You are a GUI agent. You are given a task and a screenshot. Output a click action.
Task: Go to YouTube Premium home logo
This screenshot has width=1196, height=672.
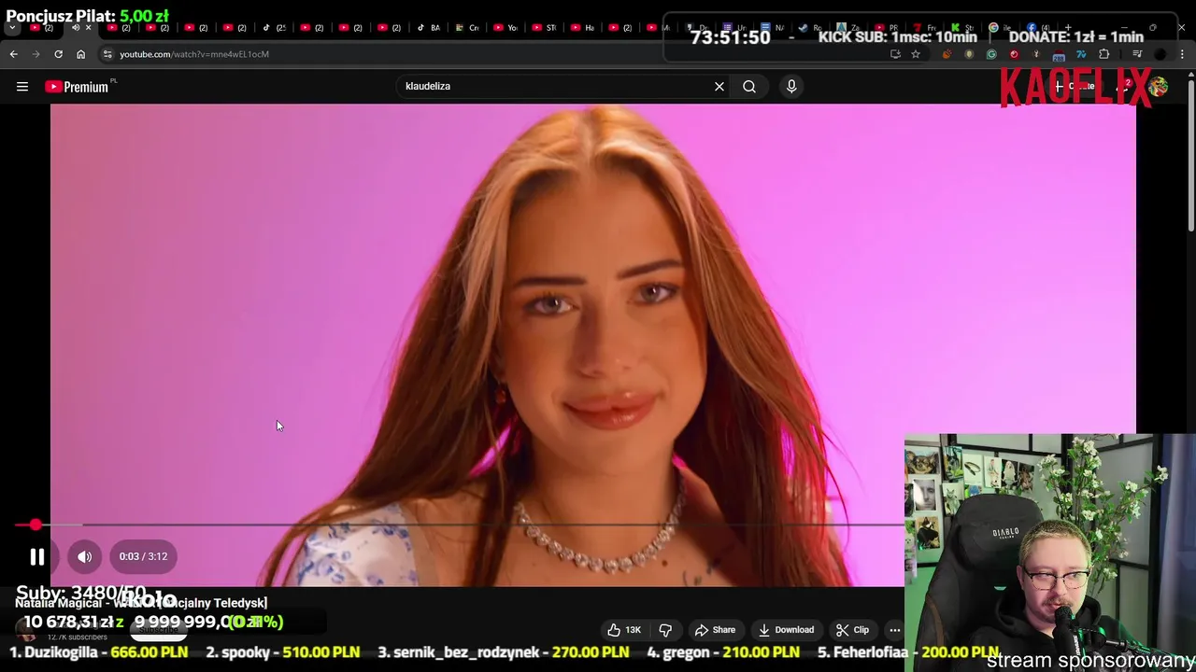(x=79, y=87)
